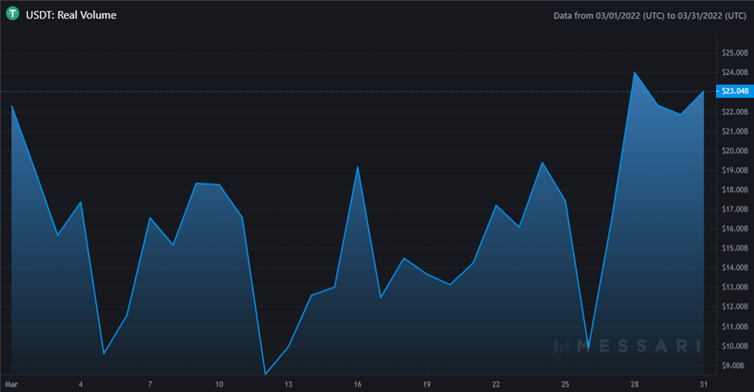Click the $20.00B axis label
The image size is (754, 392).
click(735, 151)
